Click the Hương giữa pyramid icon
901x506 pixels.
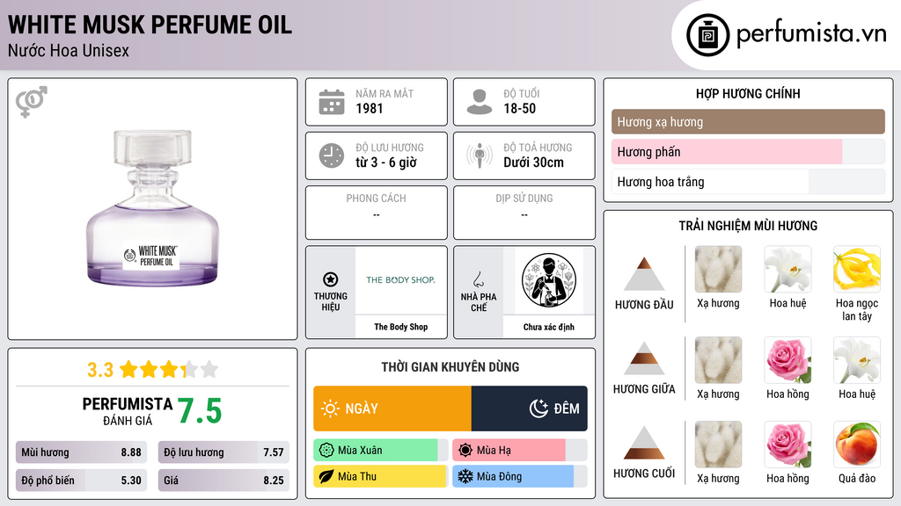pos(644,358)
